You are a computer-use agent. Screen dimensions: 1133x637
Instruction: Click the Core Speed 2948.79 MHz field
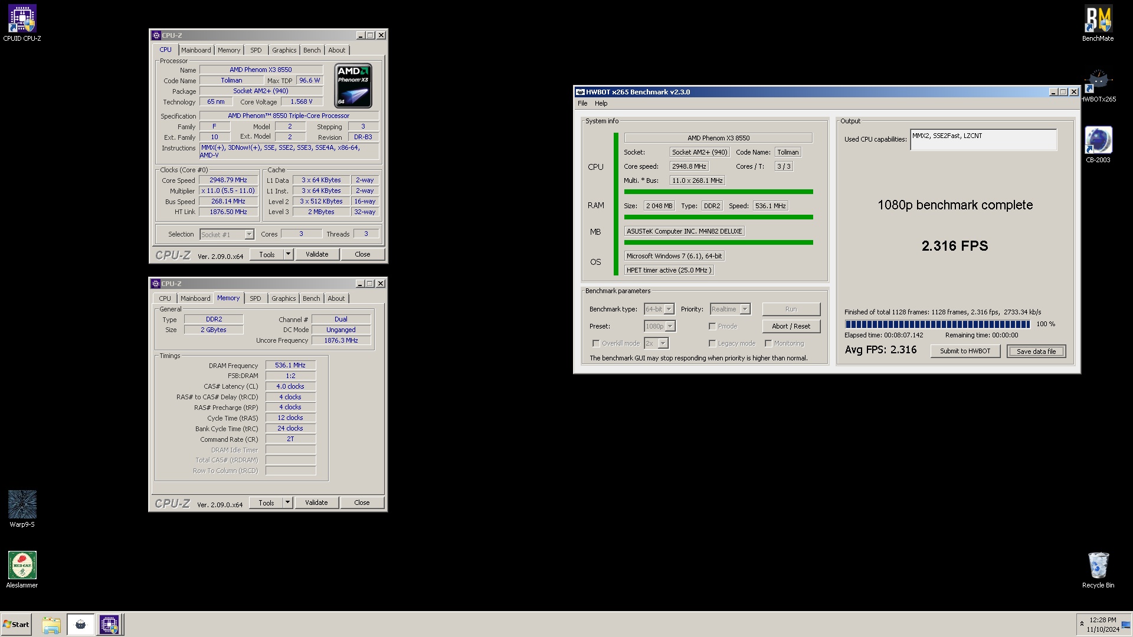(228, 180)
